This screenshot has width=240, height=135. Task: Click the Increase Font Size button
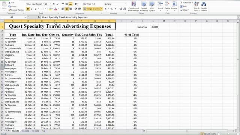pos(54,4)
